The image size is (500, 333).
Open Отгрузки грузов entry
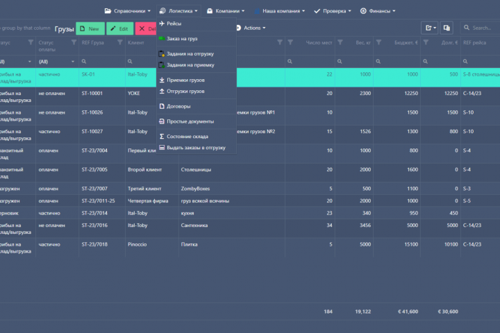coord(197,91)
